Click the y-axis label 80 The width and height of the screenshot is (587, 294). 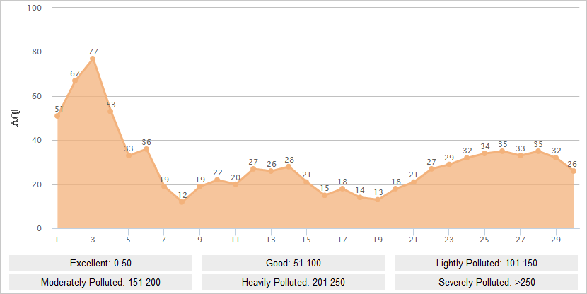[37, 52]
